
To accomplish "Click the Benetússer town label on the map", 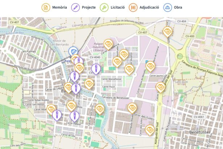I will [200, 132].
